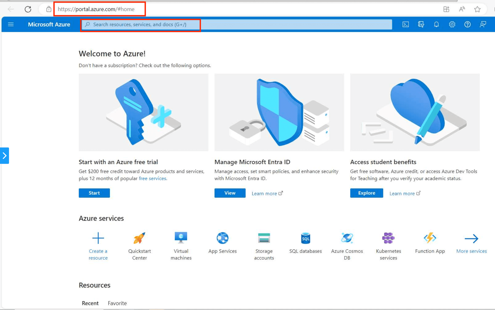Click the "Manage Microsoft Entra ID" heading
The height and width of the screenshot is (310, 495).
pos(252,162)
